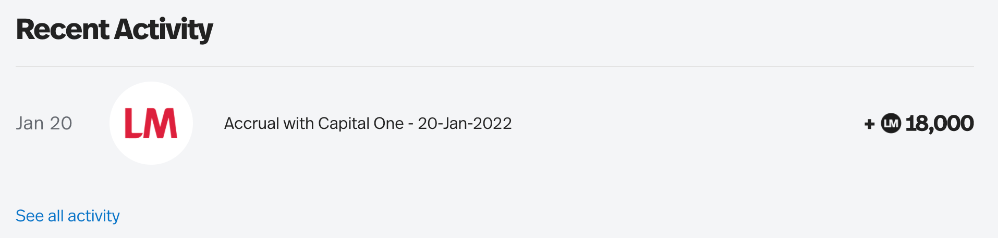Click the red letter L in the logo
Image resolution: width=998 pixels, height=238 pixels.
(133, 124)
